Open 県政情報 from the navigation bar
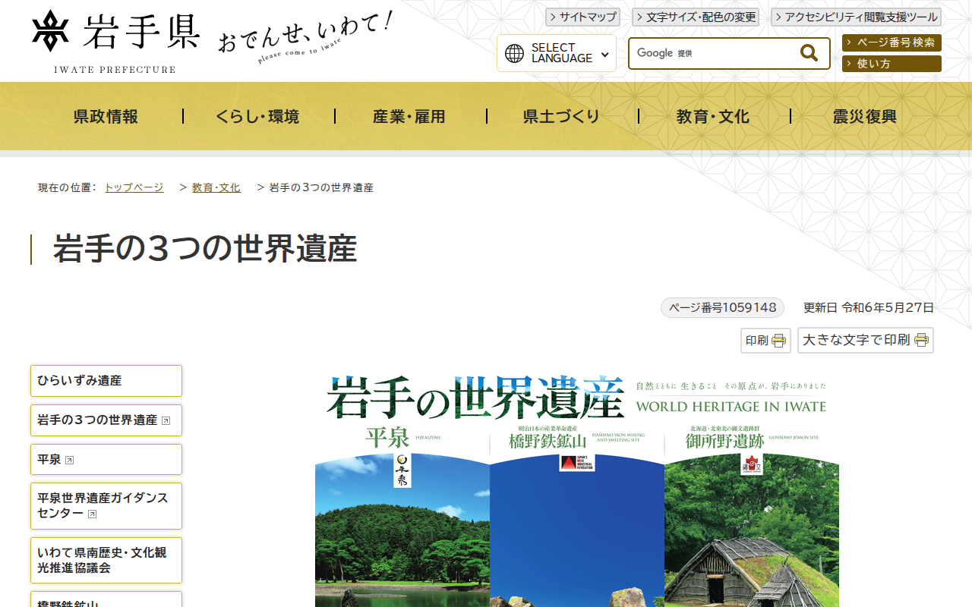 click(104, 116)
